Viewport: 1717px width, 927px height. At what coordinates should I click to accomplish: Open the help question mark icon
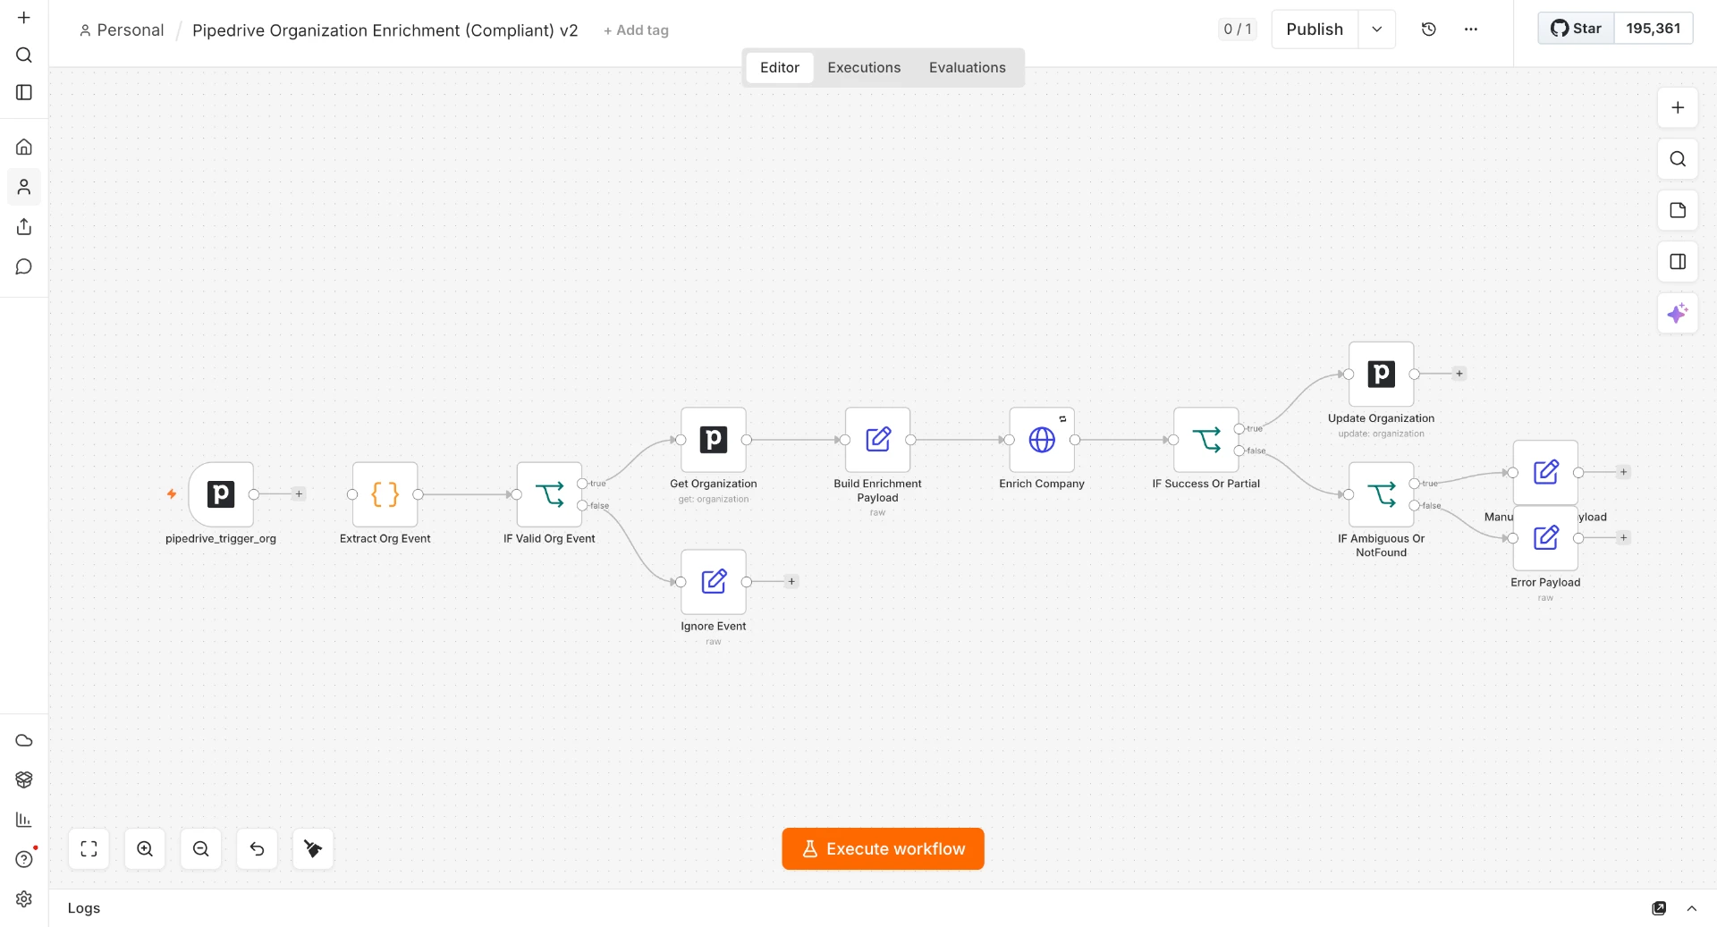point(24,859)
